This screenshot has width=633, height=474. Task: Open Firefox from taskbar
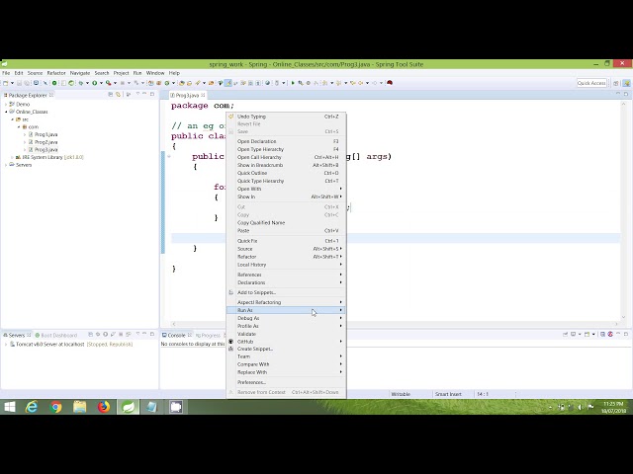104,407
